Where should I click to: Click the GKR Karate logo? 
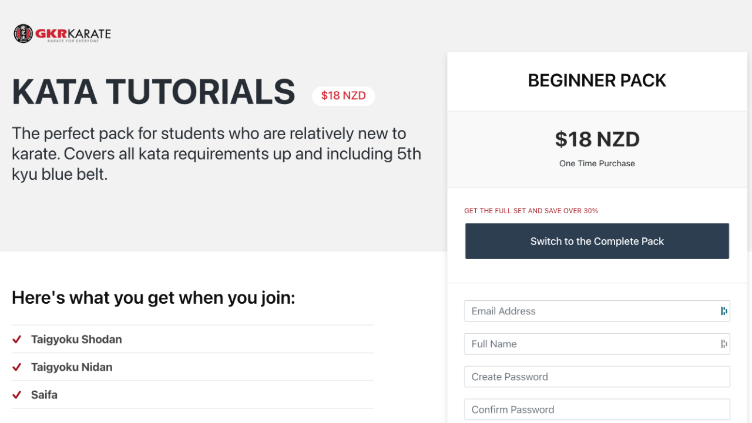(x=62, y=34)
